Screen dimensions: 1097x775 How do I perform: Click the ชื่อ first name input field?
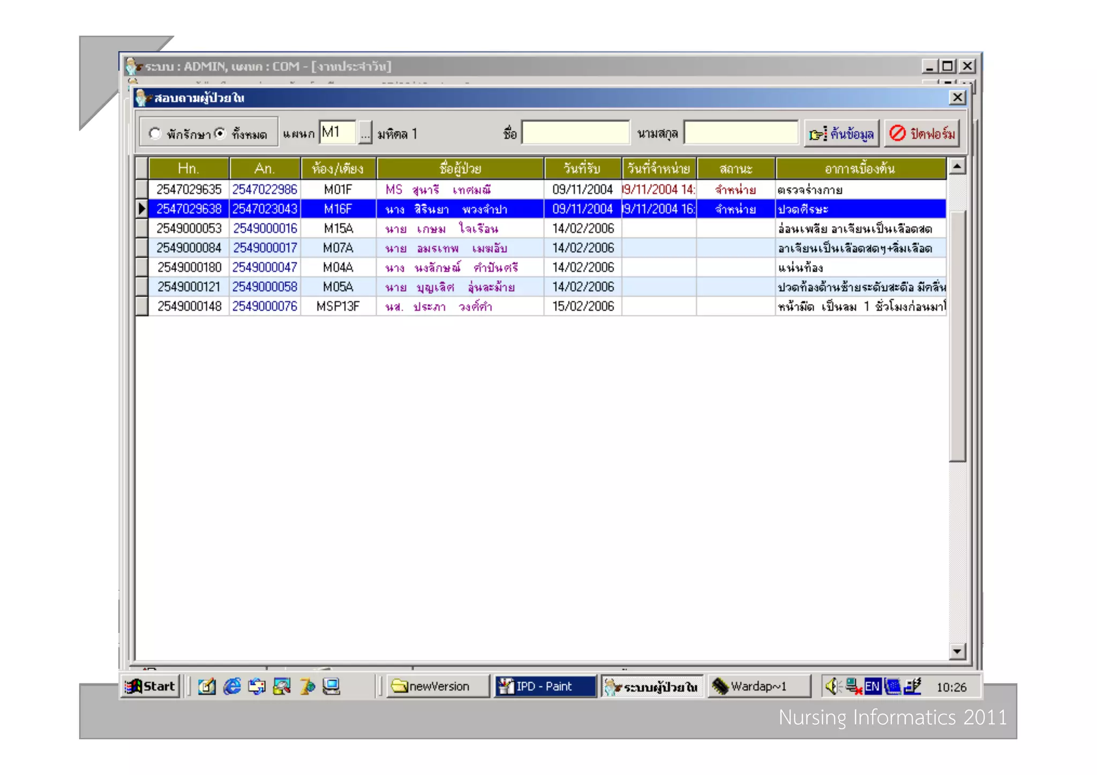(575, 133)
